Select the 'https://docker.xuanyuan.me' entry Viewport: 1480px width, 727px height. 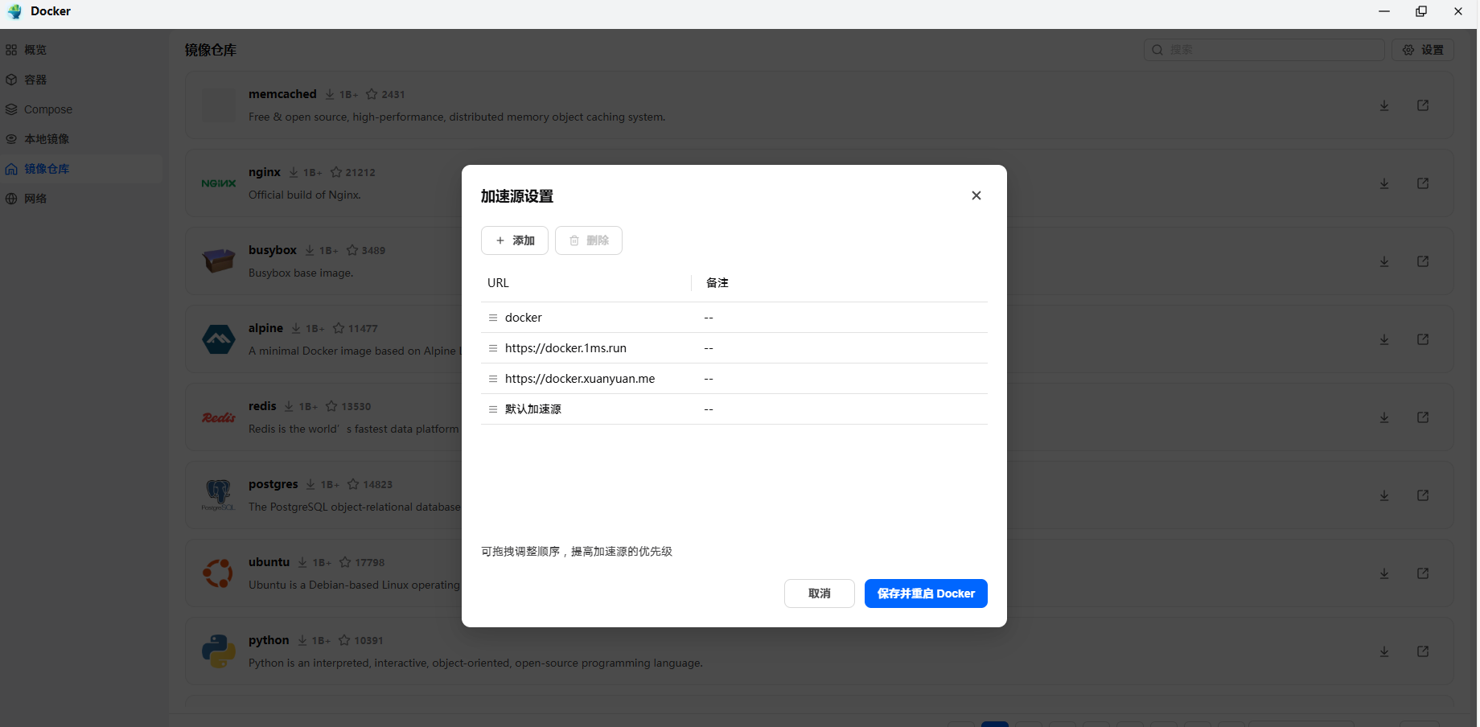580,379
